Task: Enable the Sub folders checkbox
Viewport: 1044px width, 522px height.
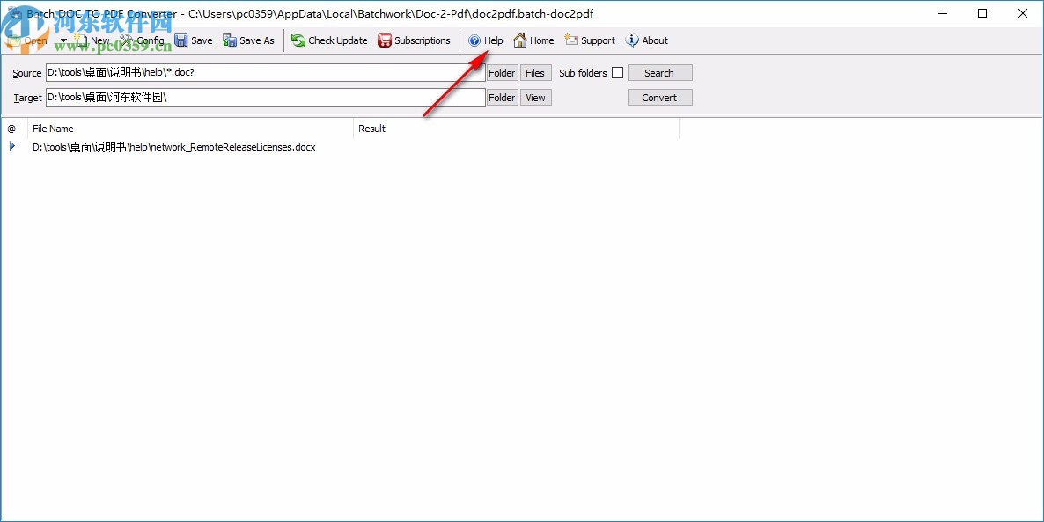Action: click(617, 72)
